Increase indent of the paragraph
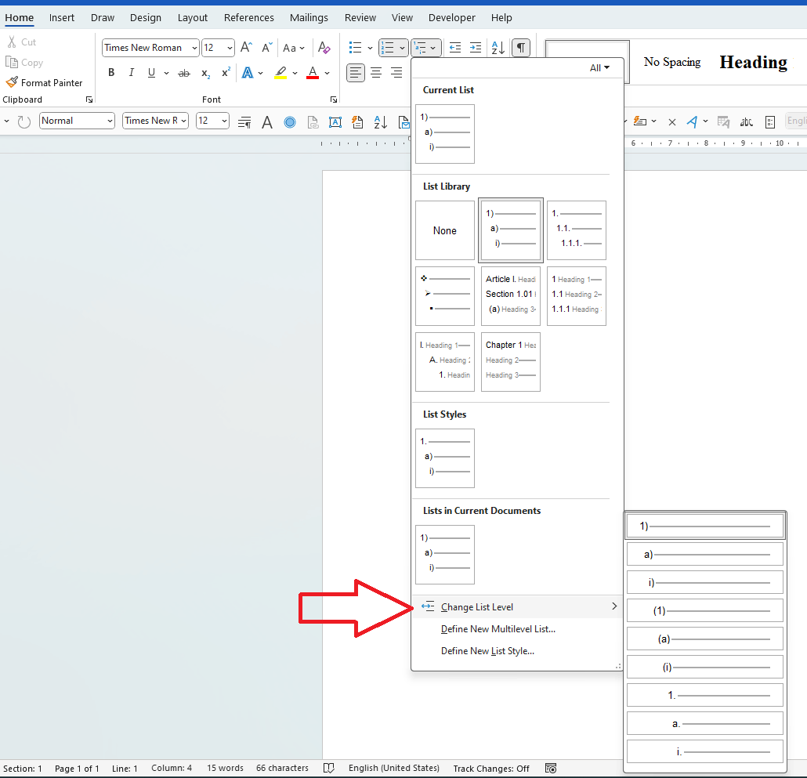This screenshot has height=778, width=807. pyautogui.click(x=476, y=48)
